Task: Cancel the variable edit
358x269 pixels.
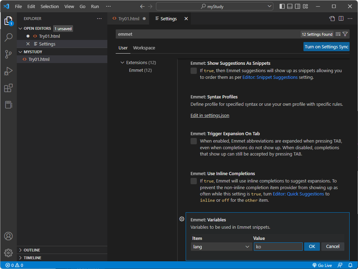Action: (x=333, y=247)
